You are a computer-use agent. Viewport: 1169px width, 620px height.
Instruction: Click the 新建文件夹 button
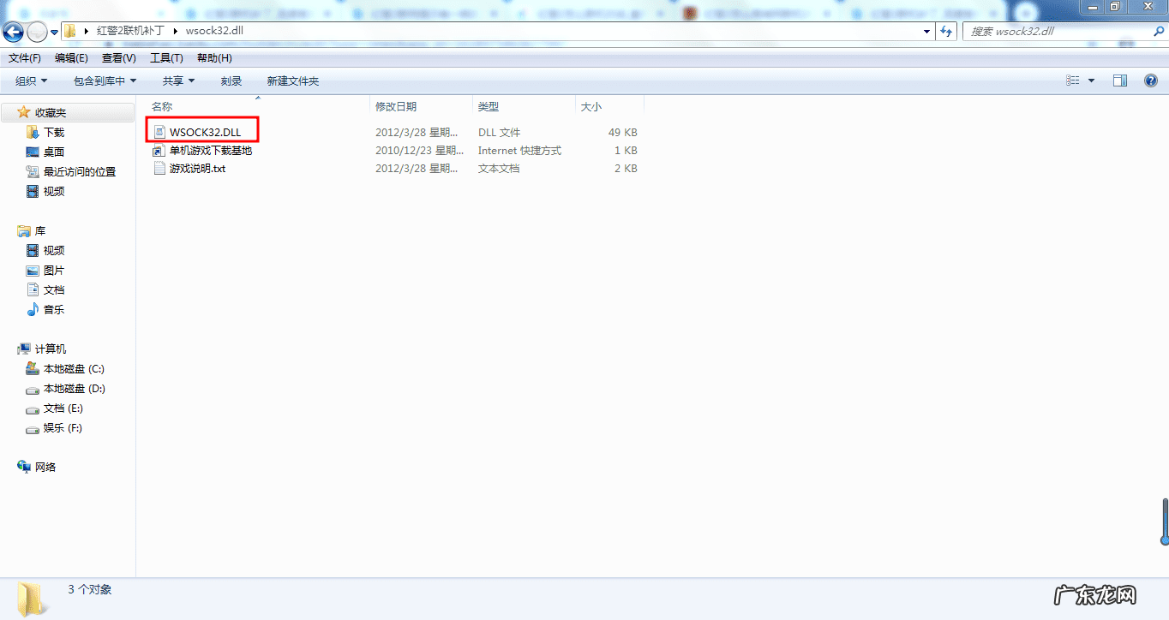click(292, 80)
